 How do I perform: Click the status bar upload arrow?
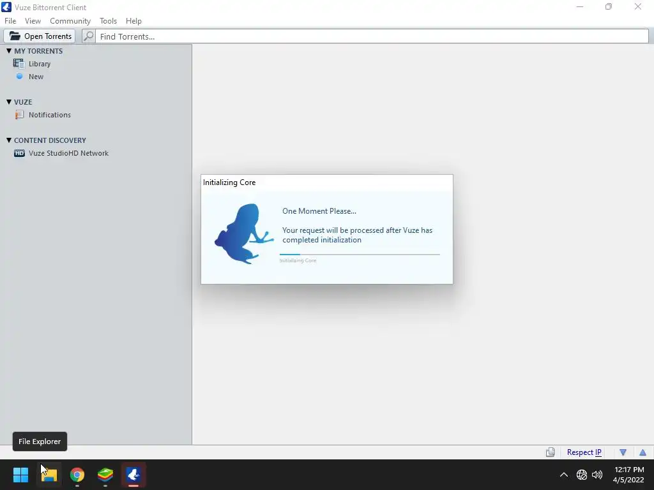point(643,452)
